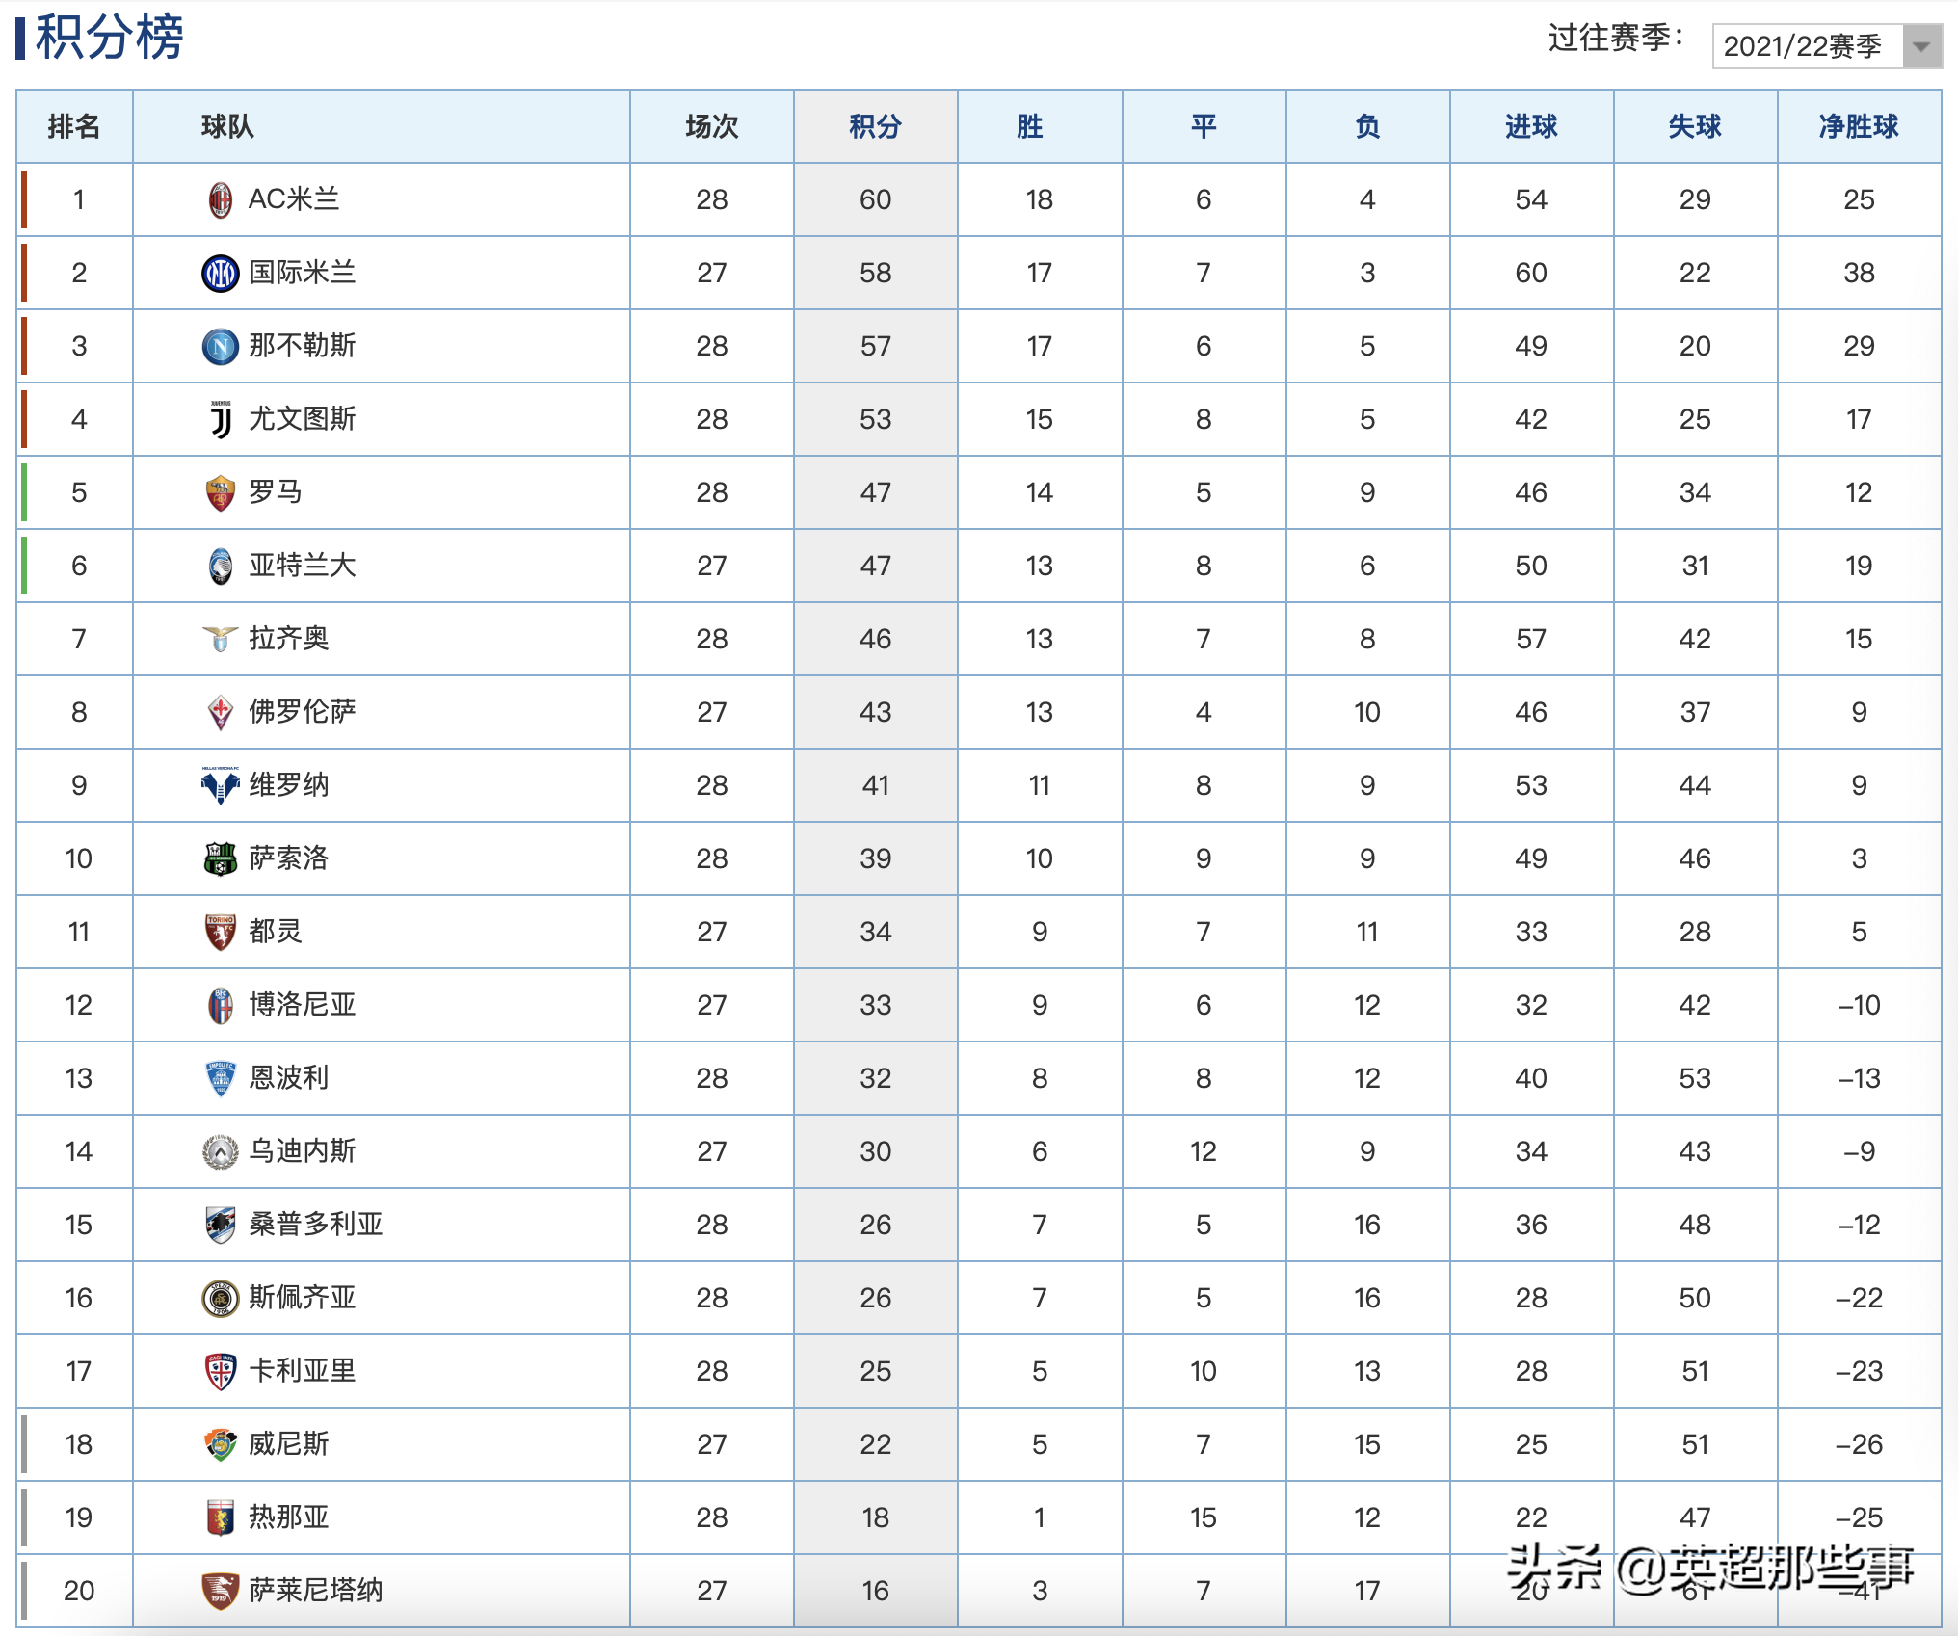Sort table by 积分 column header
1958x1636 pixels.
click(x=875, y=126)
